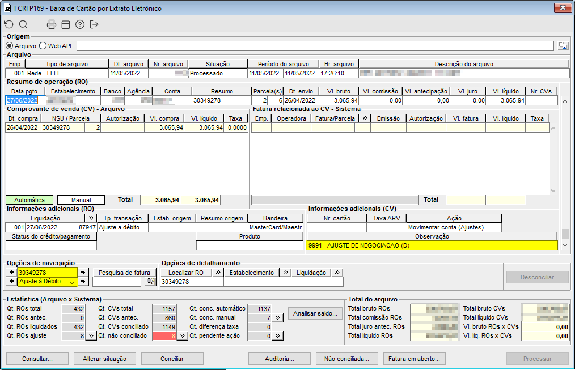Go to next Ajuste à Débito record
Image resolution: width=575 pixels, height=370 pixels.
click(x=83, y=282)
